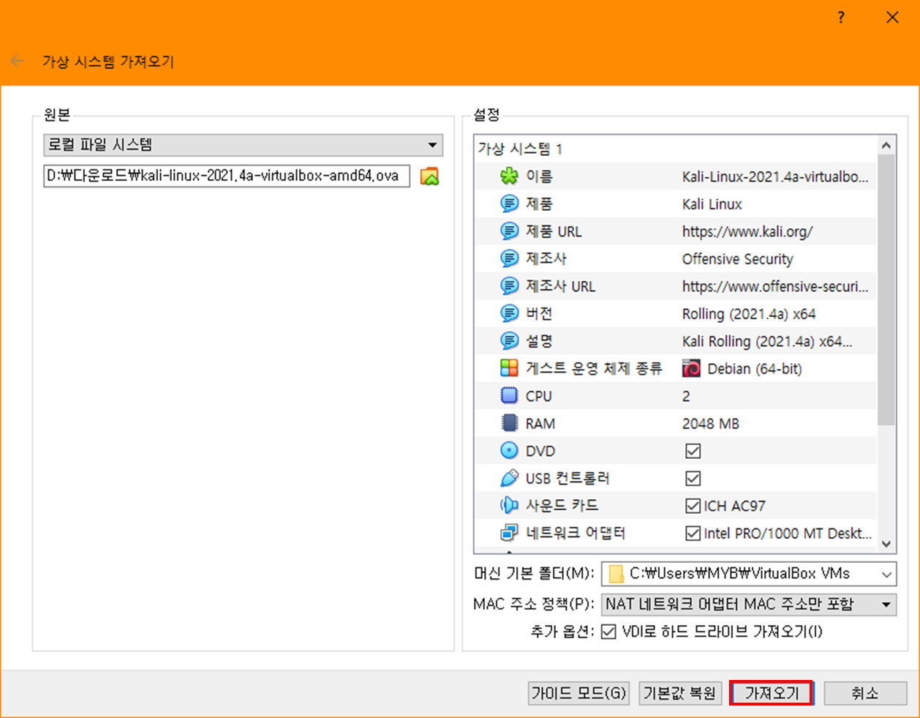Open the 로컬 파일 시스템 source dropdown
This screenshot has width=920, height=718.
[x=433, y=144]
